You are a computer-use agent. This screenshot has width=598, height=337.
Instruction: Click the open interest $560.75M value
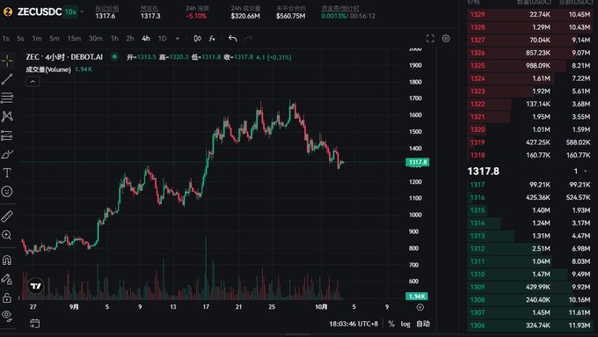tap(290, 16)
